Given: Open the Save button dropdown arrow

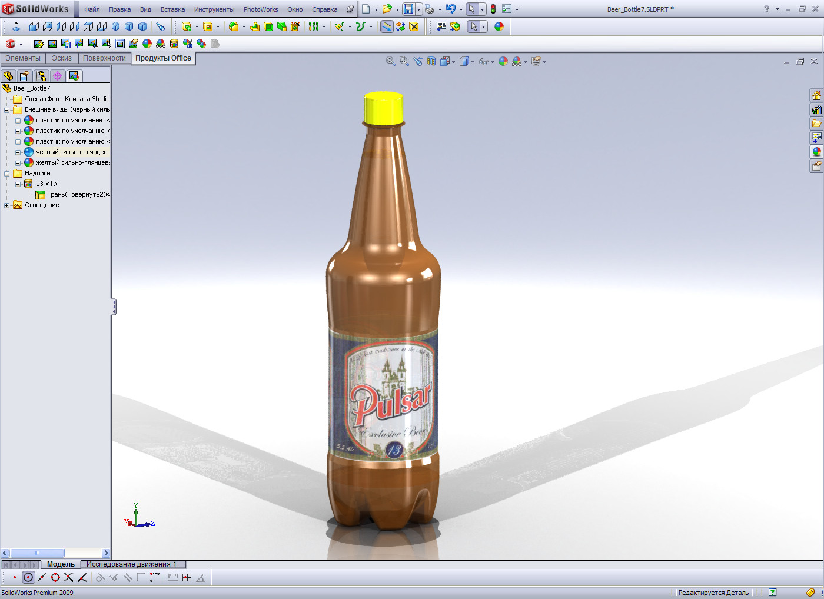Looking at the screenshot, I should 418,9.
